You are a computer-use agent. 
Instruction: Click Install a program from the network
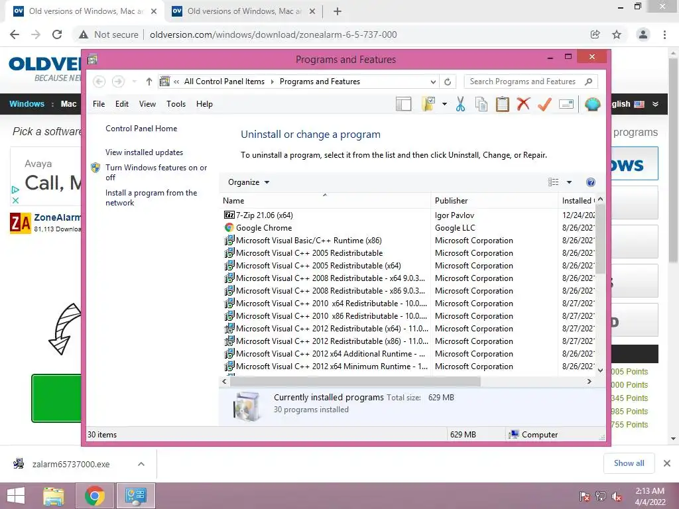[x=151, y=198]
